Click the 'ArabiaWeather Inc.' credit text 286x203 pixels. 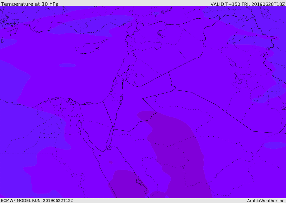click(266, 201)
